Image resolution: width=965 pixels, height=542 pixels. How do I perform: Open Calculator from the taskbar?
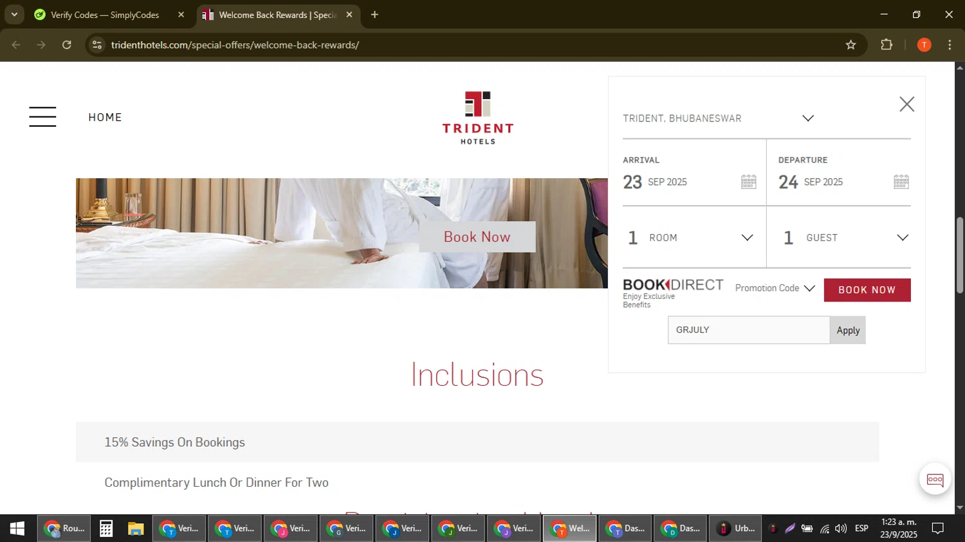(x=106, y=528)
